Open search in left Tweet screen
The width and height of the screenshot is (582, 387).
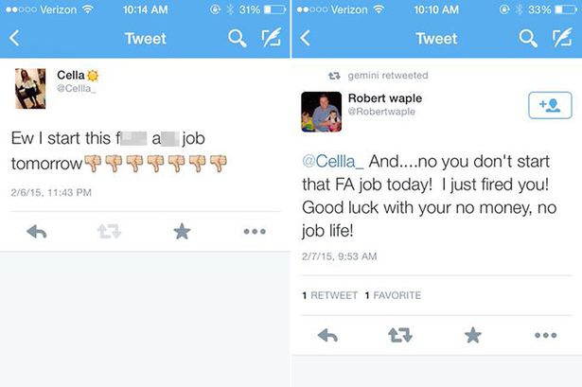[x=238, y=39]
